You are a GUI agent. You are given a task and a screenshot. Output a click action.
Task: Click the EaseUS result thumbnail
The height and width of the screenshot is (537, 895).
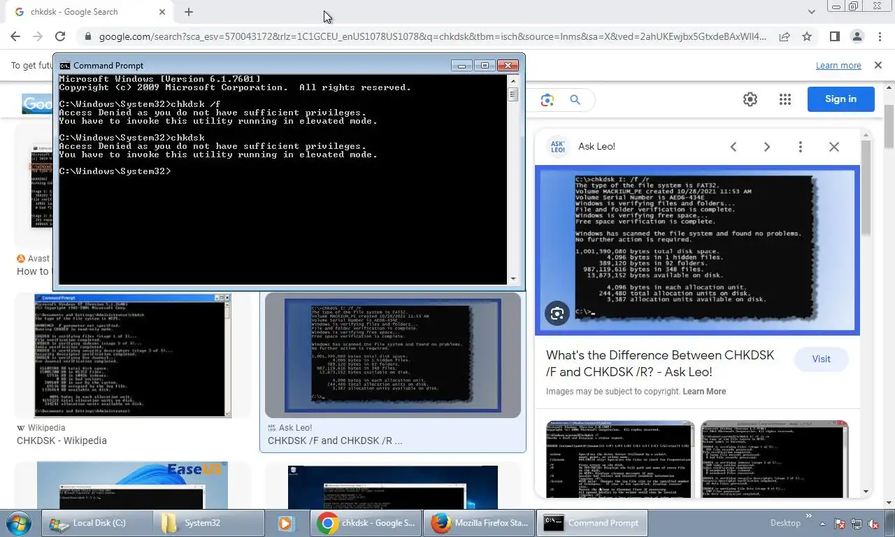click(x=132, y=485)
